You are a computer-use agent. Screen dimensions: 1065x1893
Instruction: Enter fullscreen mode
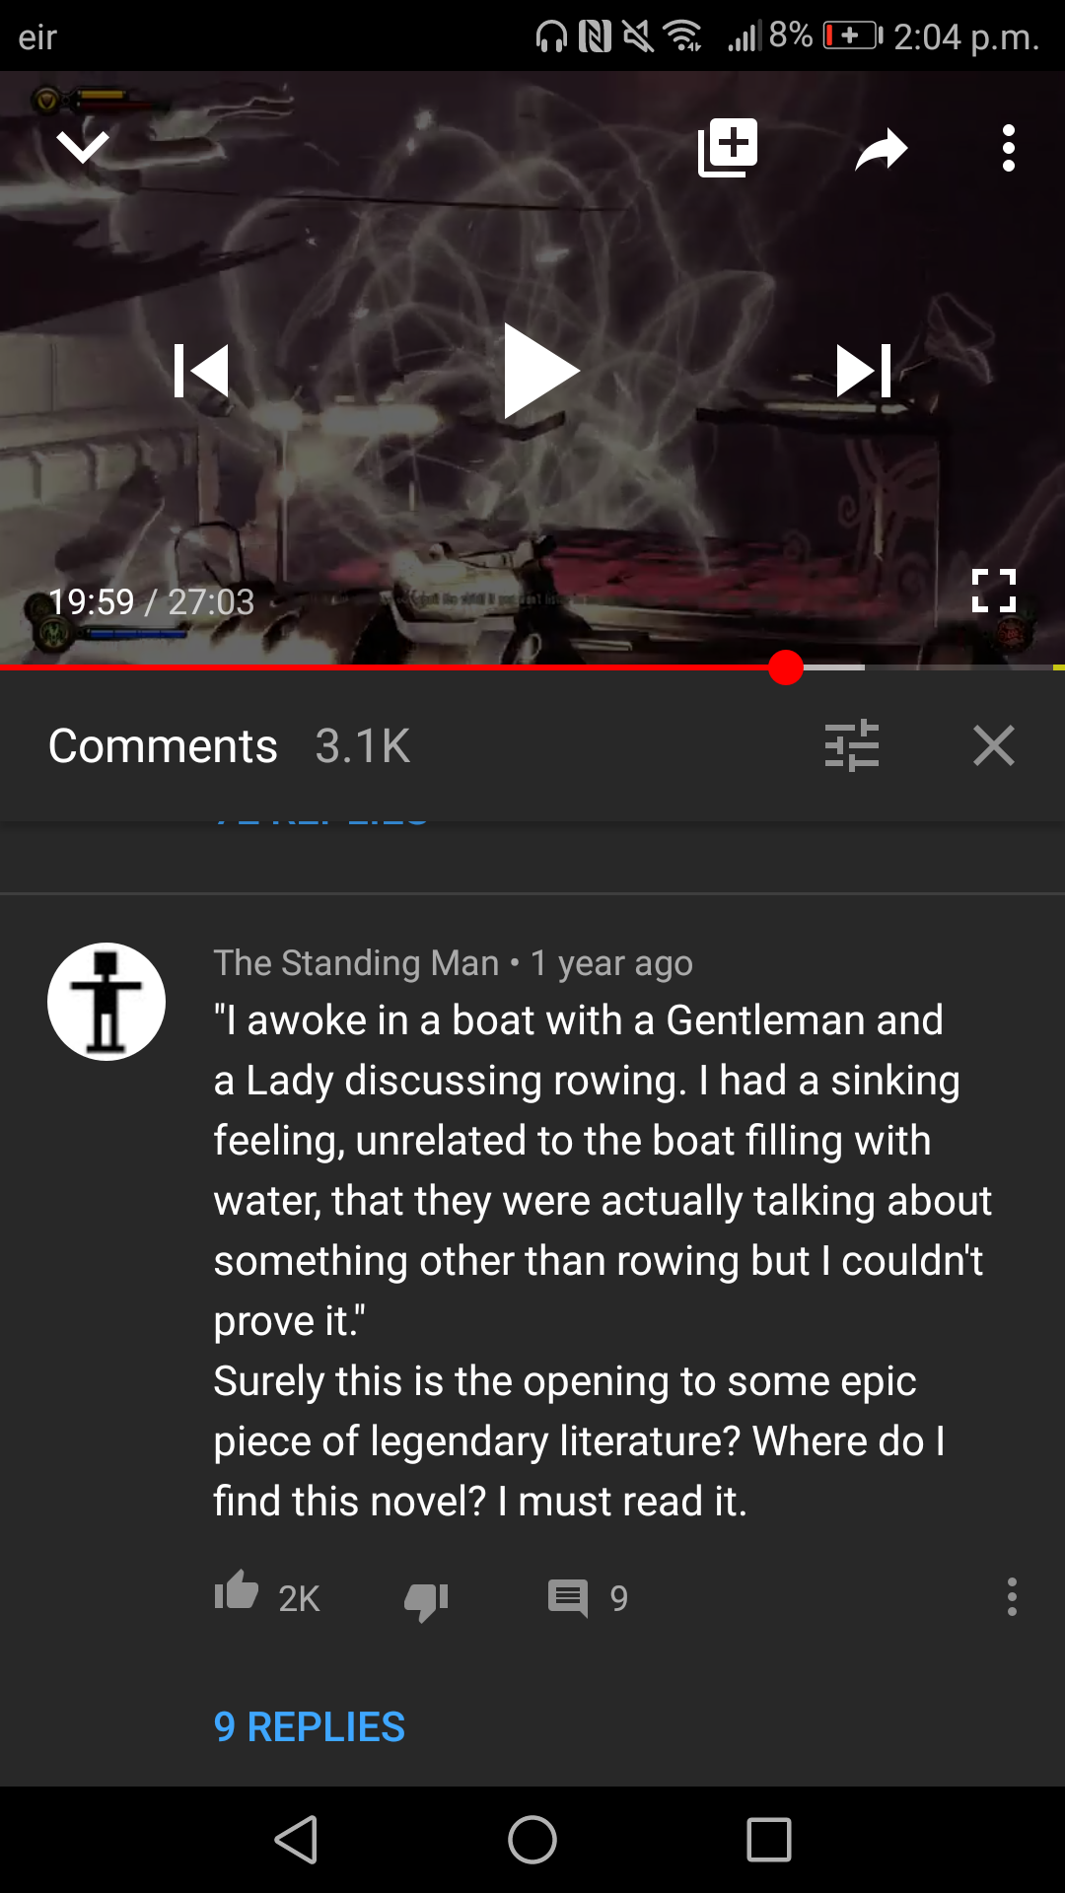pos(993,591)
